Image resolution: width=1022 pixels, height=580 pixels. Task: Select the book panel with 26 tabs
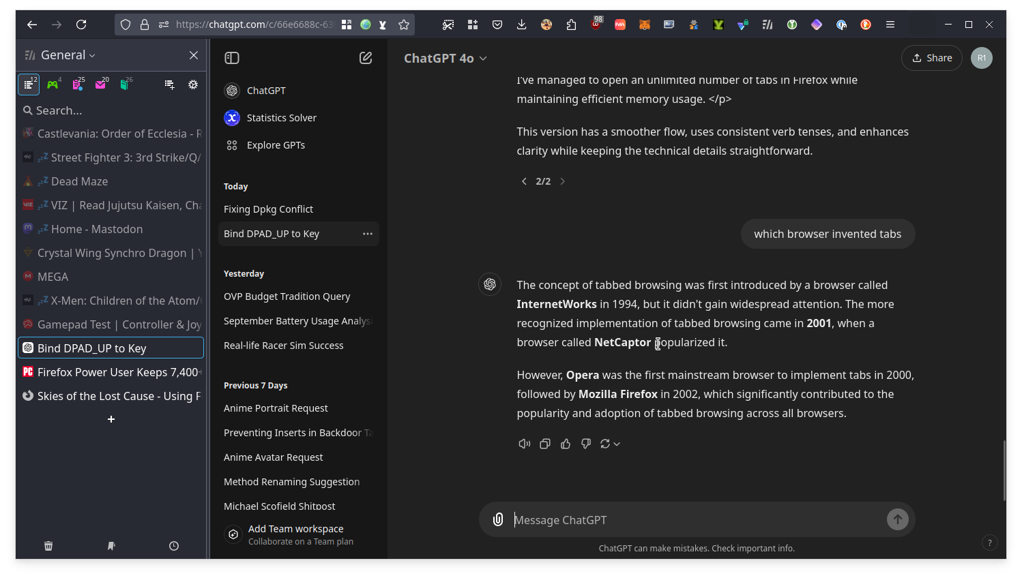coord(126,85)
